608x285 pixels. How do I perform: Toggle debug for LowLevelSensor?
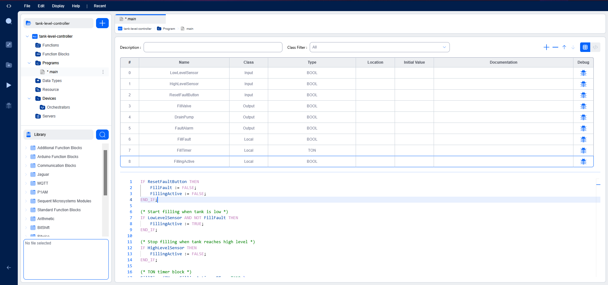[x=583, y=73]
